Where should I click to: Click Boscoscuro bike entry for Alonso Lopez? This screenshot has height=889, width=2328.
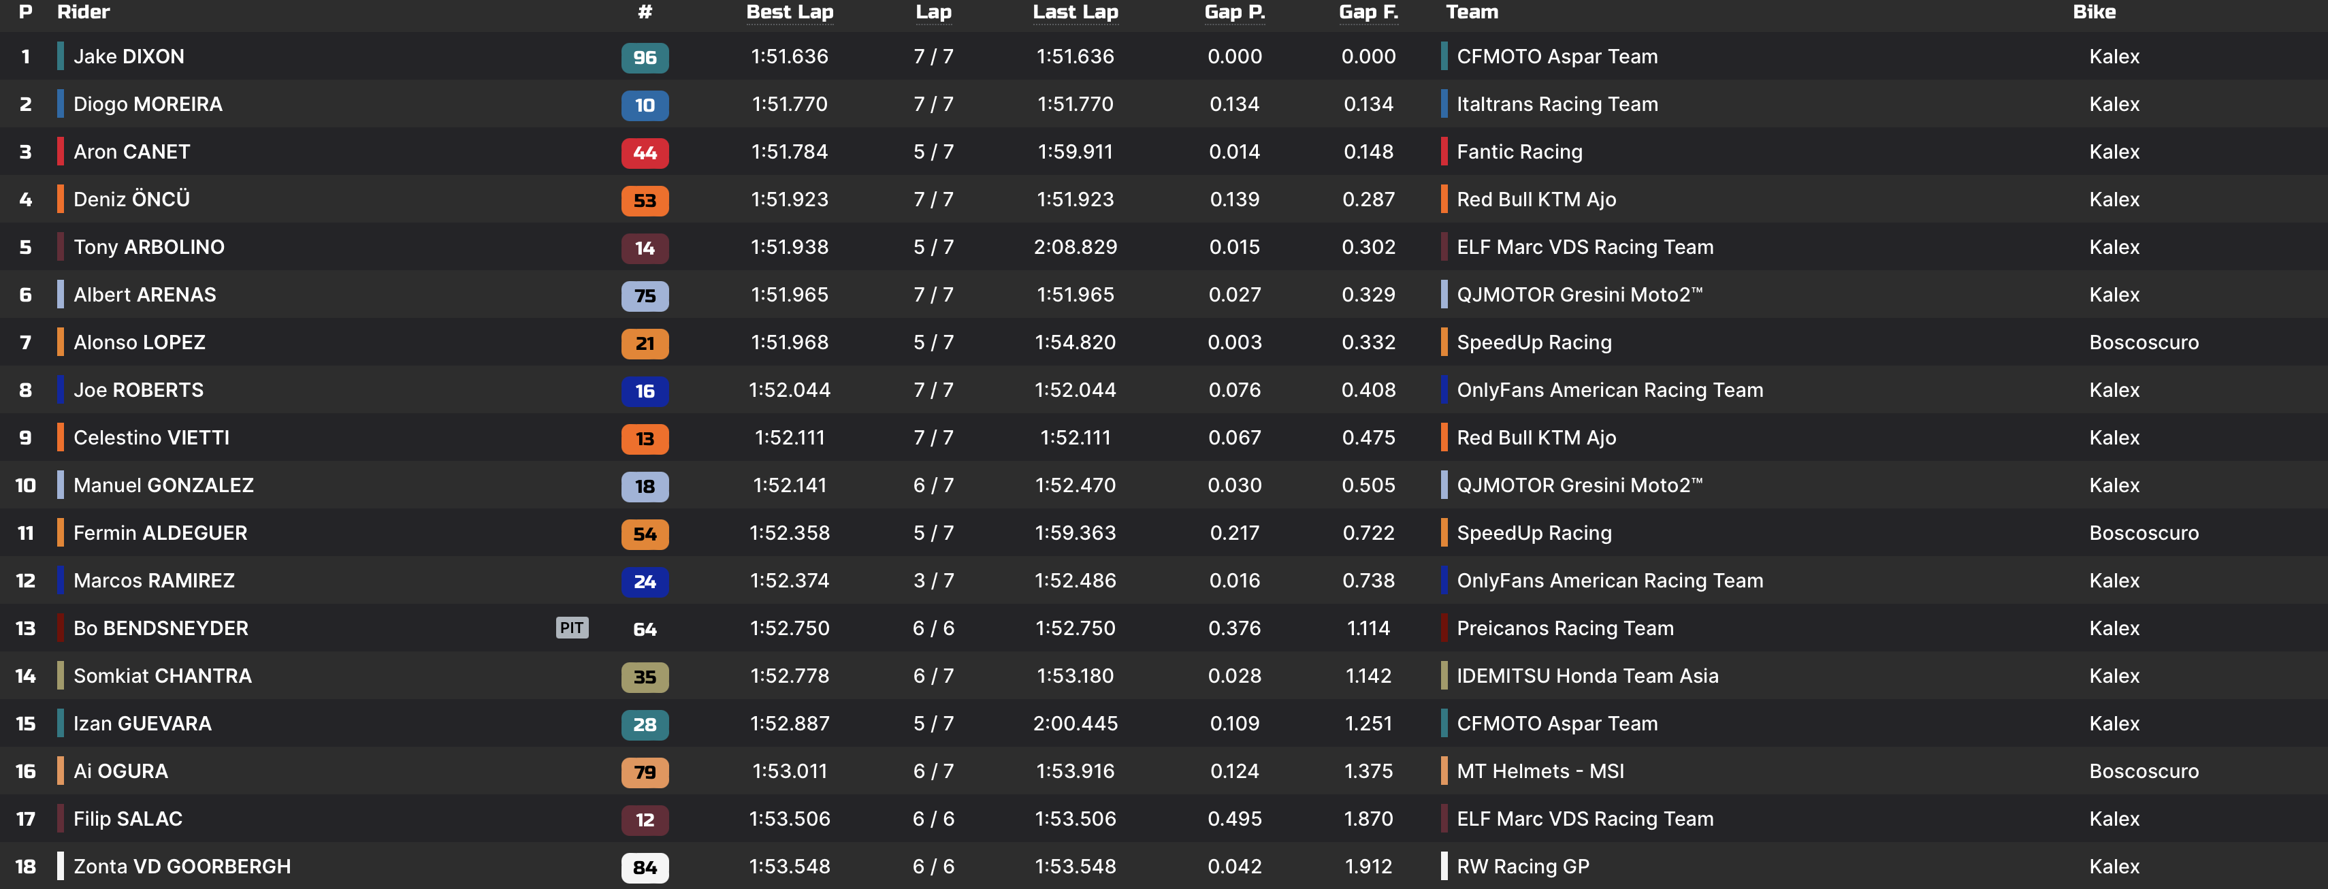[2143, 342]
